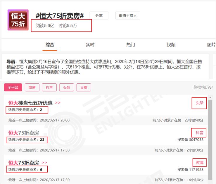The image size is (216, 184).
Task: Click 最近一次上榜时间: 2020/02/17 20:00 text
Action: tap(39, 120)
